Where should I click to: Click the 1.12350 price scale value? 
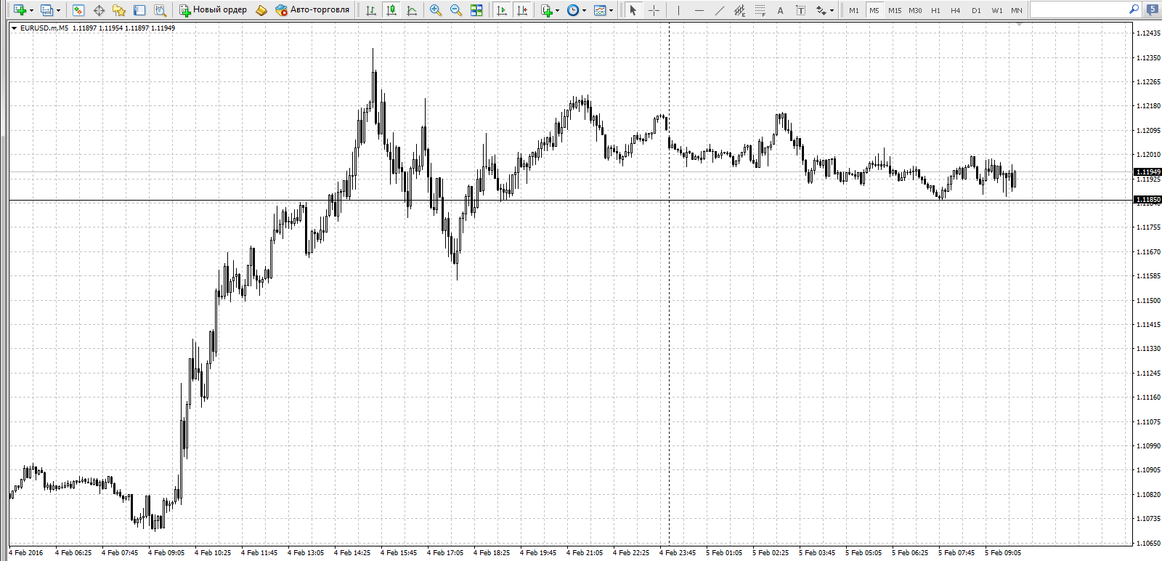point(1148,57)
